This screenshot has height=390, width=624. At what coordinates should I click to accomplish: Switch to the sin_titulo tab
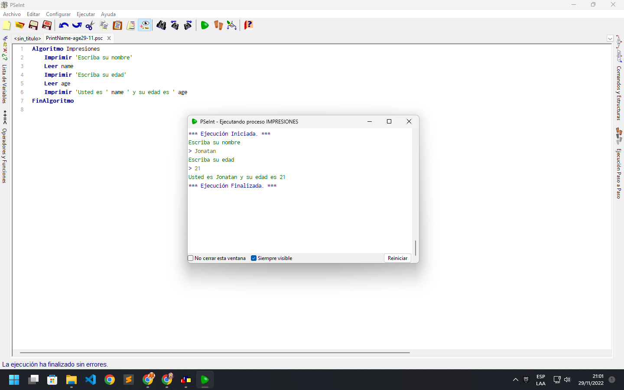click(27, 38)
